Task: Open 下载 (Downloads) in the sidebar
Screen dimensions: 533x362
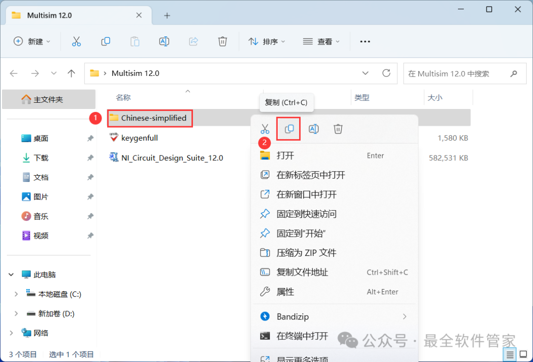Action: point(41,158)
